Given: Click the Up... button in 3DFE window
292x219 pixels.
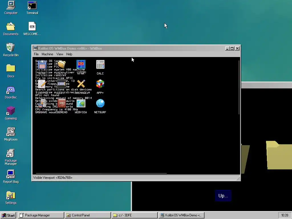Looking at the screenshot, I should pyautogui.click(x=223, y=196).
